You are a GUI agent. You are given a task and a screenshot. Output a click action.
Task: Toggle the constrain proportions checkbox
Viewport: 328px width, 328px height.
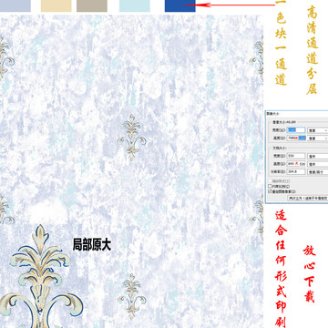[270, 186]
